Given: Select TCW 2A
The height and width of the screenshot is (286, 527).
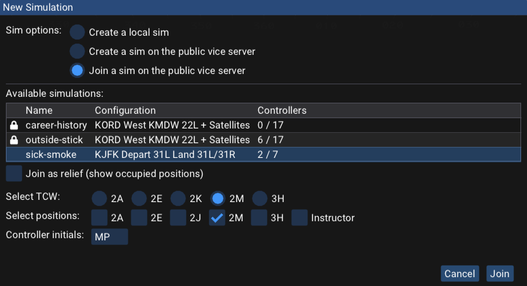Looking at the screenshot, I should coord(99,198).
